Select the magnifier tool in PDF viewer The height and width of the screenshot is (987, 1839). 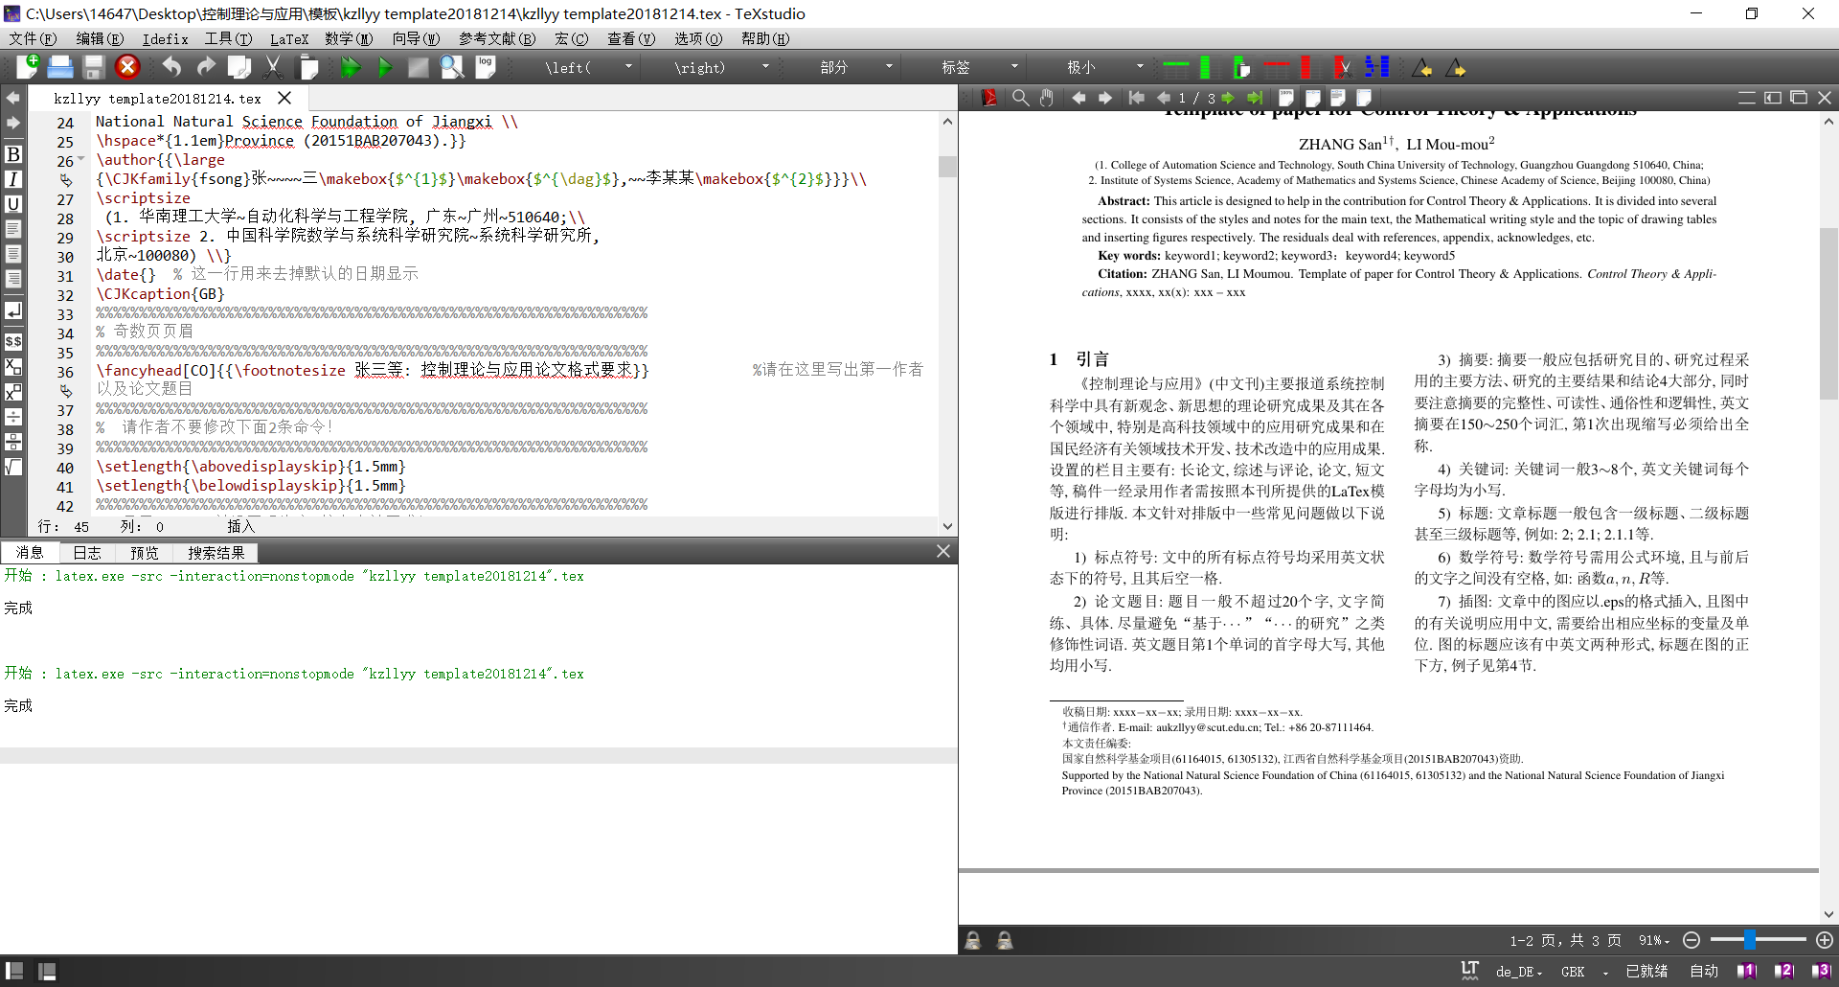1020,97
